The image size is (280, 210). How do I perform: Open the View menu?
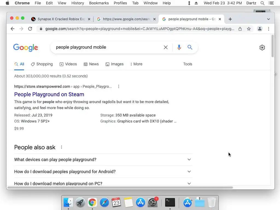[x=62, y=3]
